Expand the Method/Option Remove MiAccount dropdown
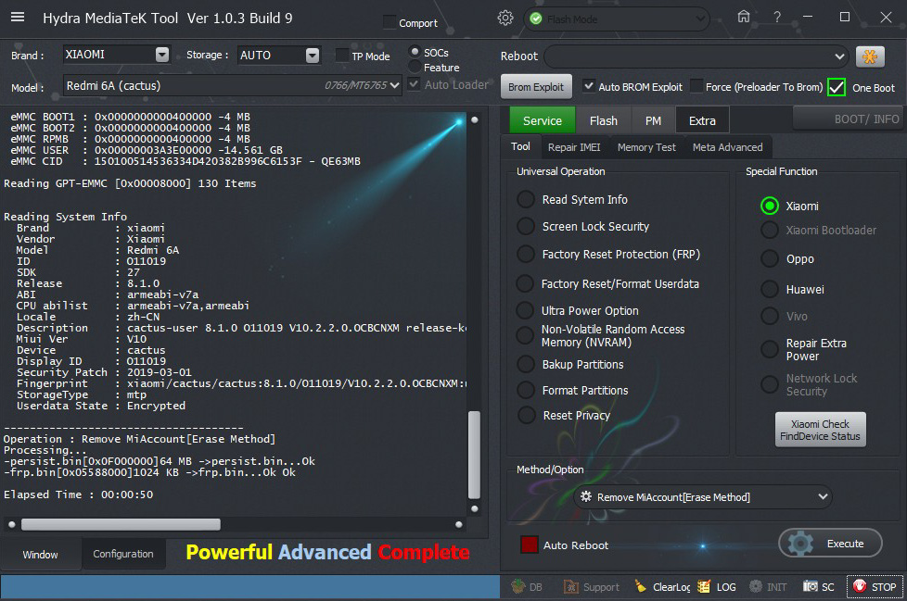The height and width of the screenshot is (601, 907). pyautogui.click(x=824, y=497)
